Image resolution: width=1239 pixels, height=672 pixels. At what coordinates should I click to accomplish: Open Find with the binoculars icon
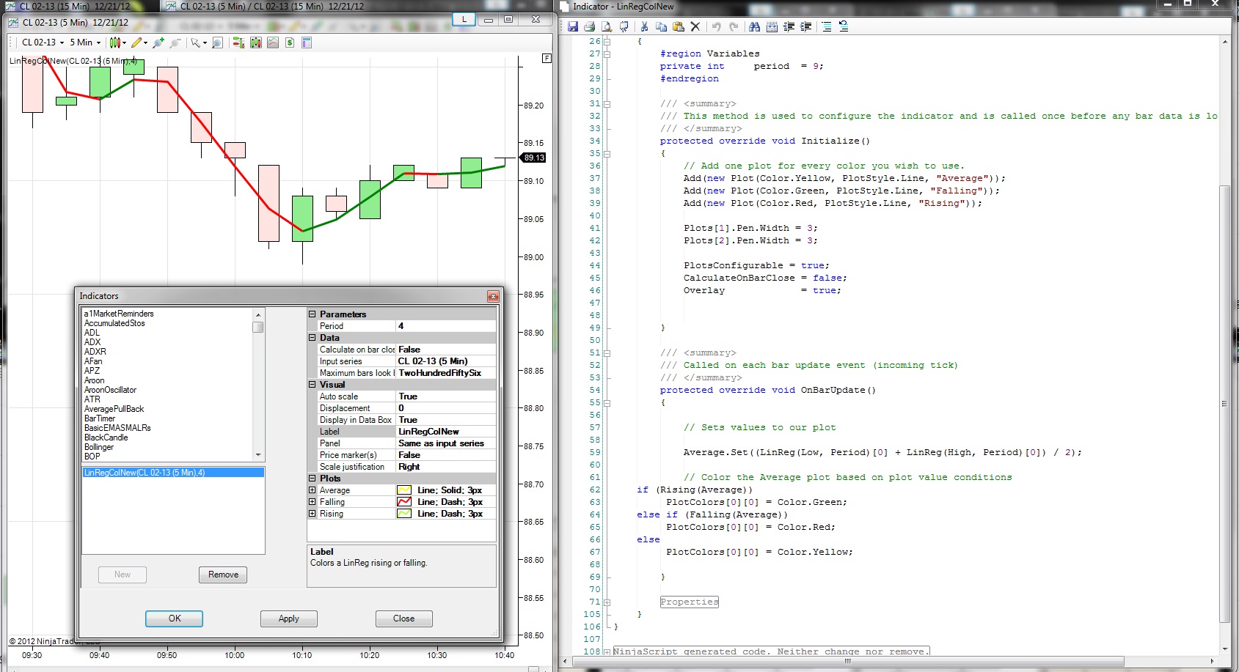pyautogui.click(x=754, y=27)
